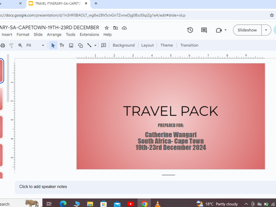Viewport: 276px width, 207px height.
Task: Activate the paint format tool
Action: 11,46
